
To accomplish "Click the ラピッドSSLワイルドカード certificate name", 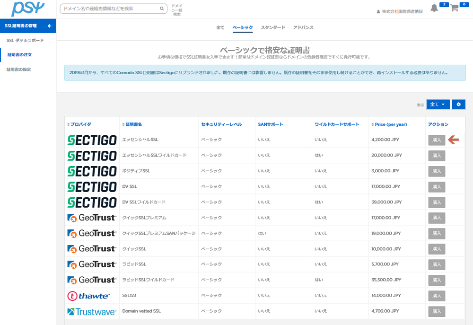I will pos(148,280).
